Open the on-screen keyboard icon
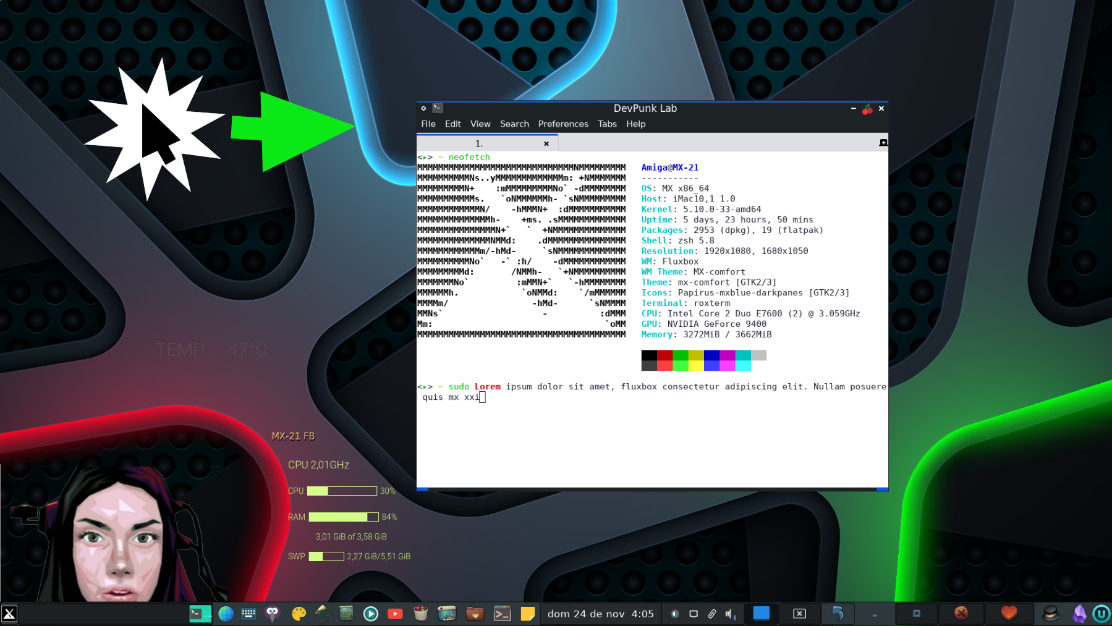 coord(248,614)
